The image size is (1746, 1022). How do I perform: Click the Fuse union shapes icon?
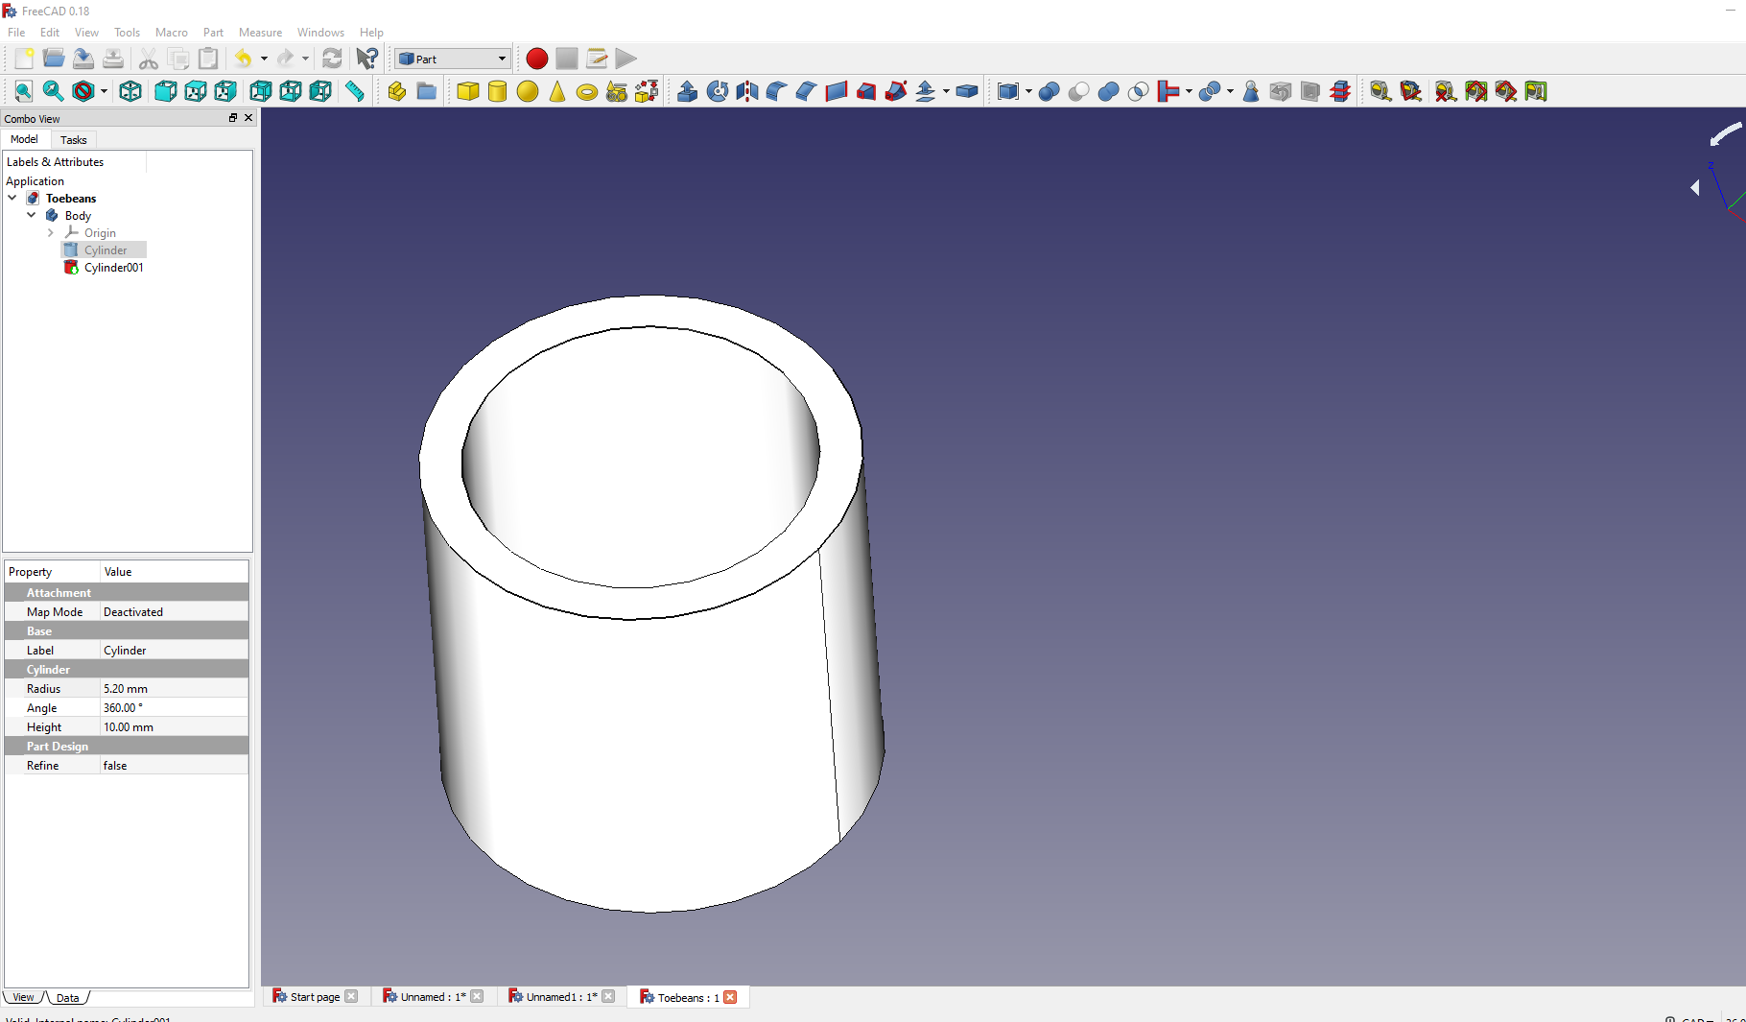tap(1108, 91)
